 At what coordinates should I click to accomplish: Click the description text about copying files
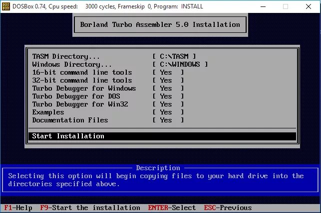click(x=156, y=180)
